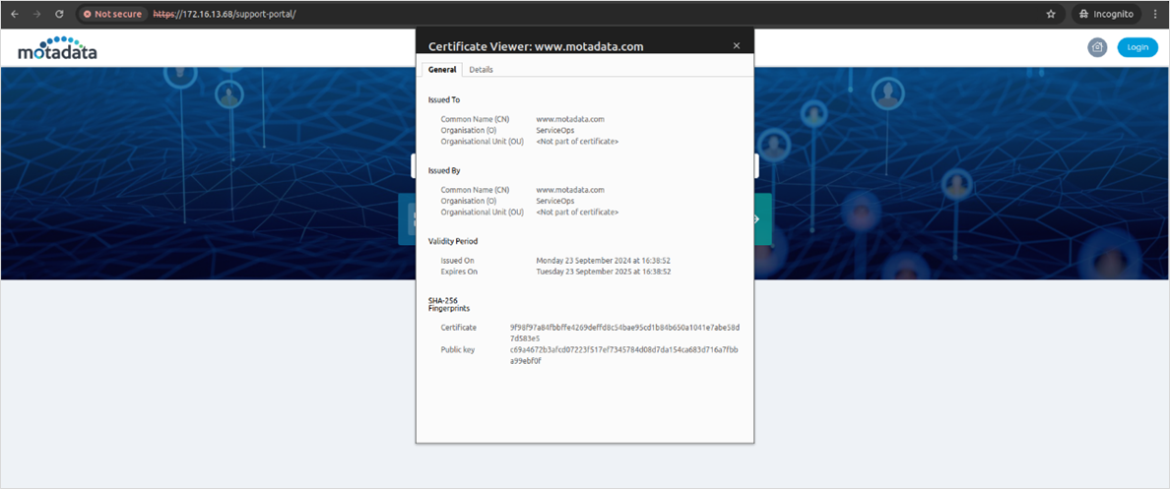The width and height of the screenshot is (1170, 489).
Task: Open the Chrome three-dot menu
Action: pos(1155,15)
